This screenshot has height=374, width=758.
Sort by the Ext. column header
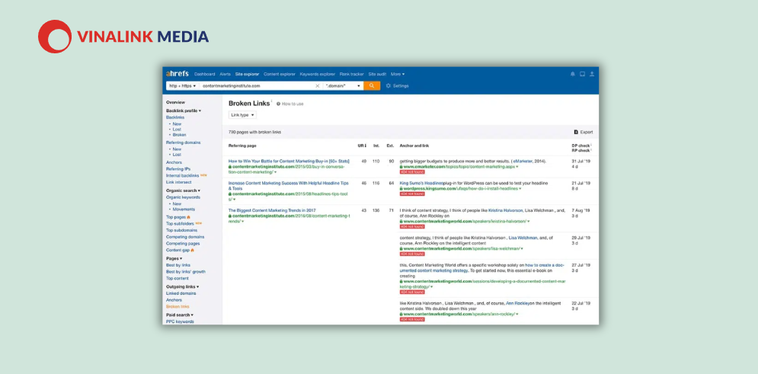[x=391, y=145]
